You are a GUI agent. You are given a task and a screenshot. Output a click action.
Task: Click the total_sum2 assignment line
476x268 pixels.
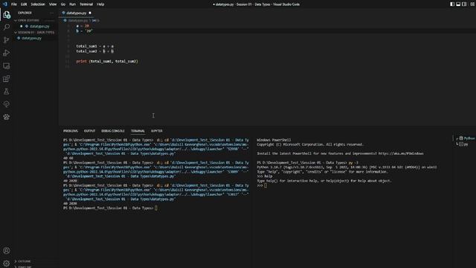click(94, 51)
